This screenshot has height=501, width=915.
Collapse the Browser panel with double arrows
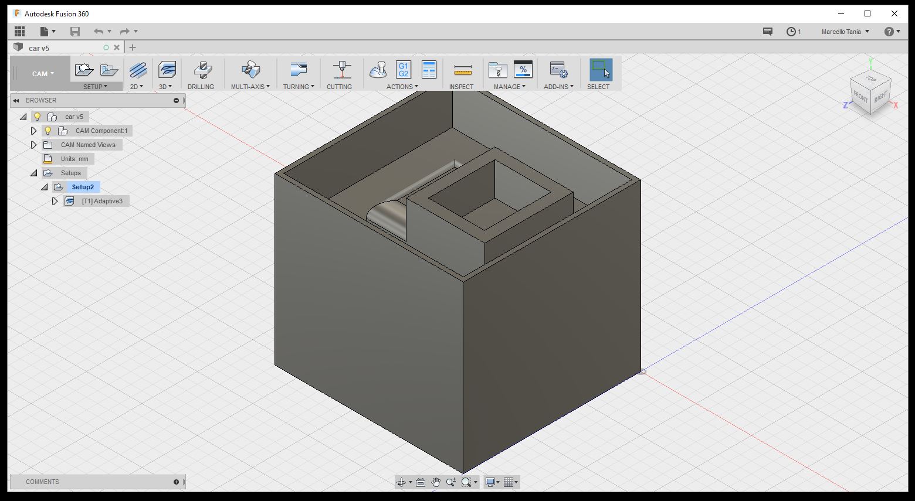[x=16, y=101]
